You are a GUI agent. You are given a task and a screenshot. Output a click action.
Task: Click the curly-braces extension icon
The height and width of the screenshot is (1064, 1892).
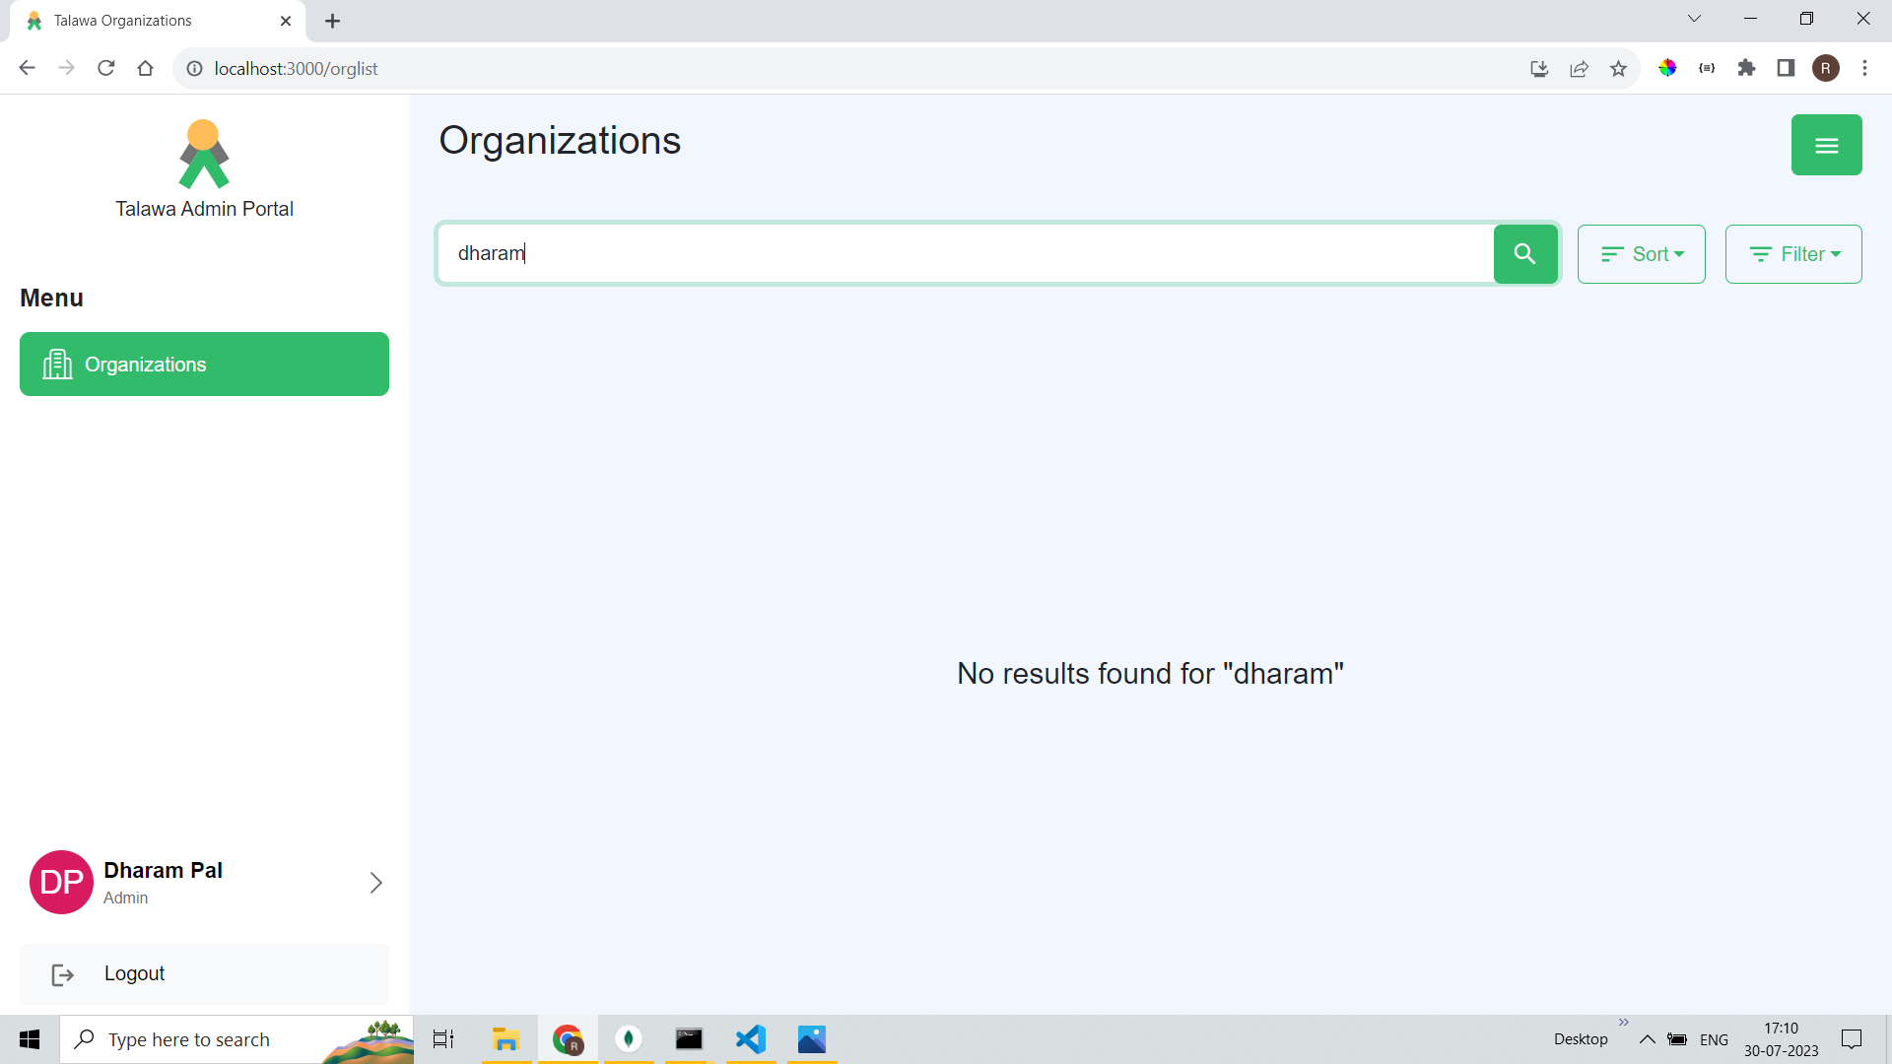[x=1707, y=68]
